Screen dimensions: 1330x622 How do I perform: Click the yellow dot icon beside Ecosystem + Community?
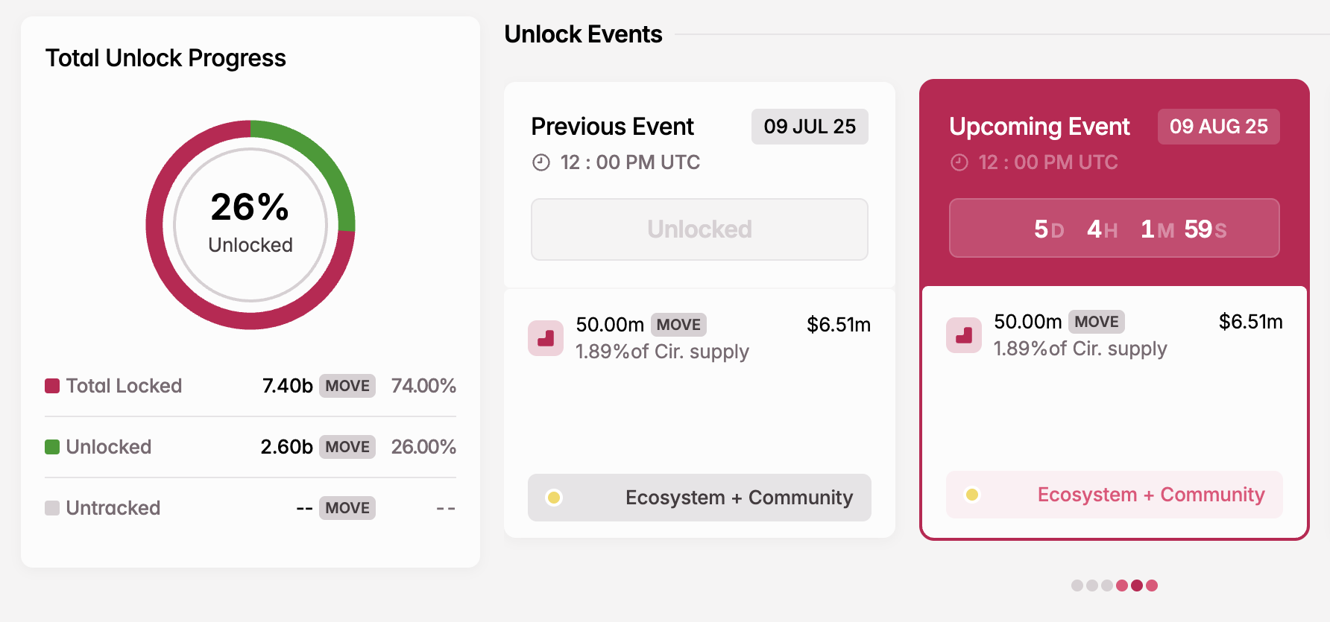click(x=553, y=497)
